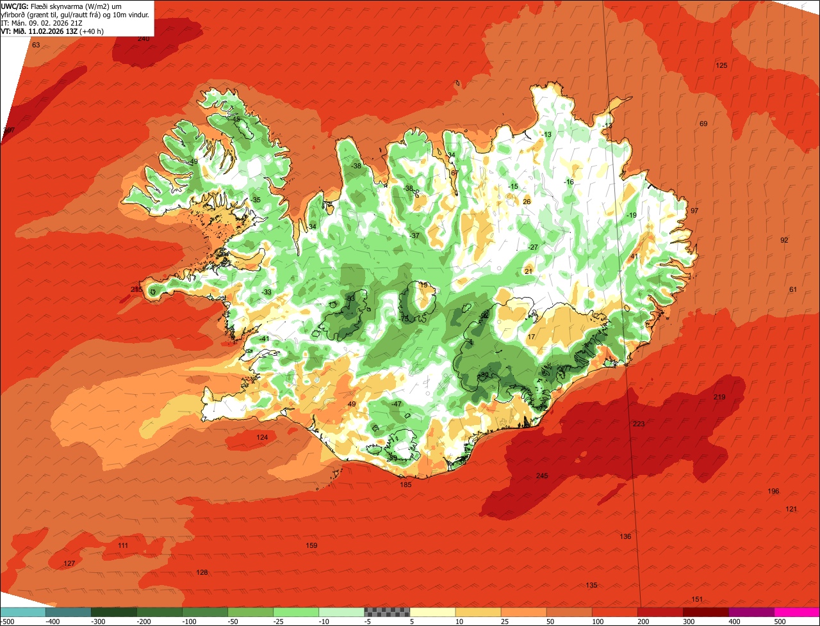Image resolution: width=820 pixels, height=626 pixels.
Task: Click the 'VT: Mið. 11.02.2026 13Z (+40 h)' line
Action: click(53, 31)
